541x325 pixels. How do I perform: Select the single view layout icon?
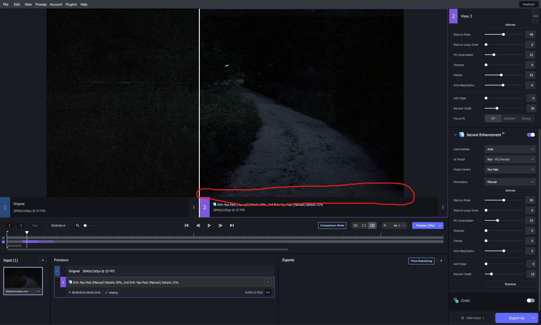364,225
